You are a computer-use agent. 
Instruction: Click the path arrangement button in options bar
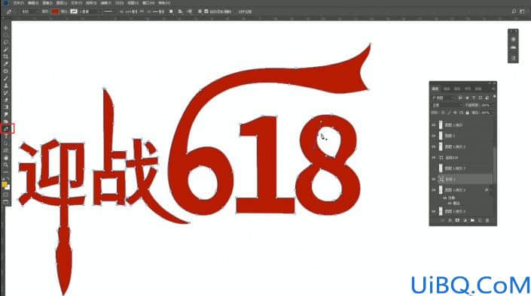[189, 11]
